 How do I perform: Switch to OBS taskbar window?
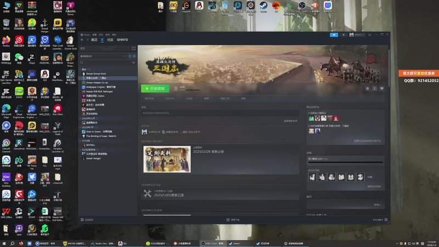coord(213,244)
